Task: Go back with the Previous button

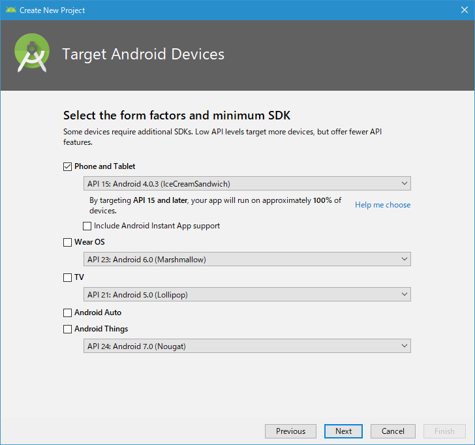Action: tap(290, 431)
